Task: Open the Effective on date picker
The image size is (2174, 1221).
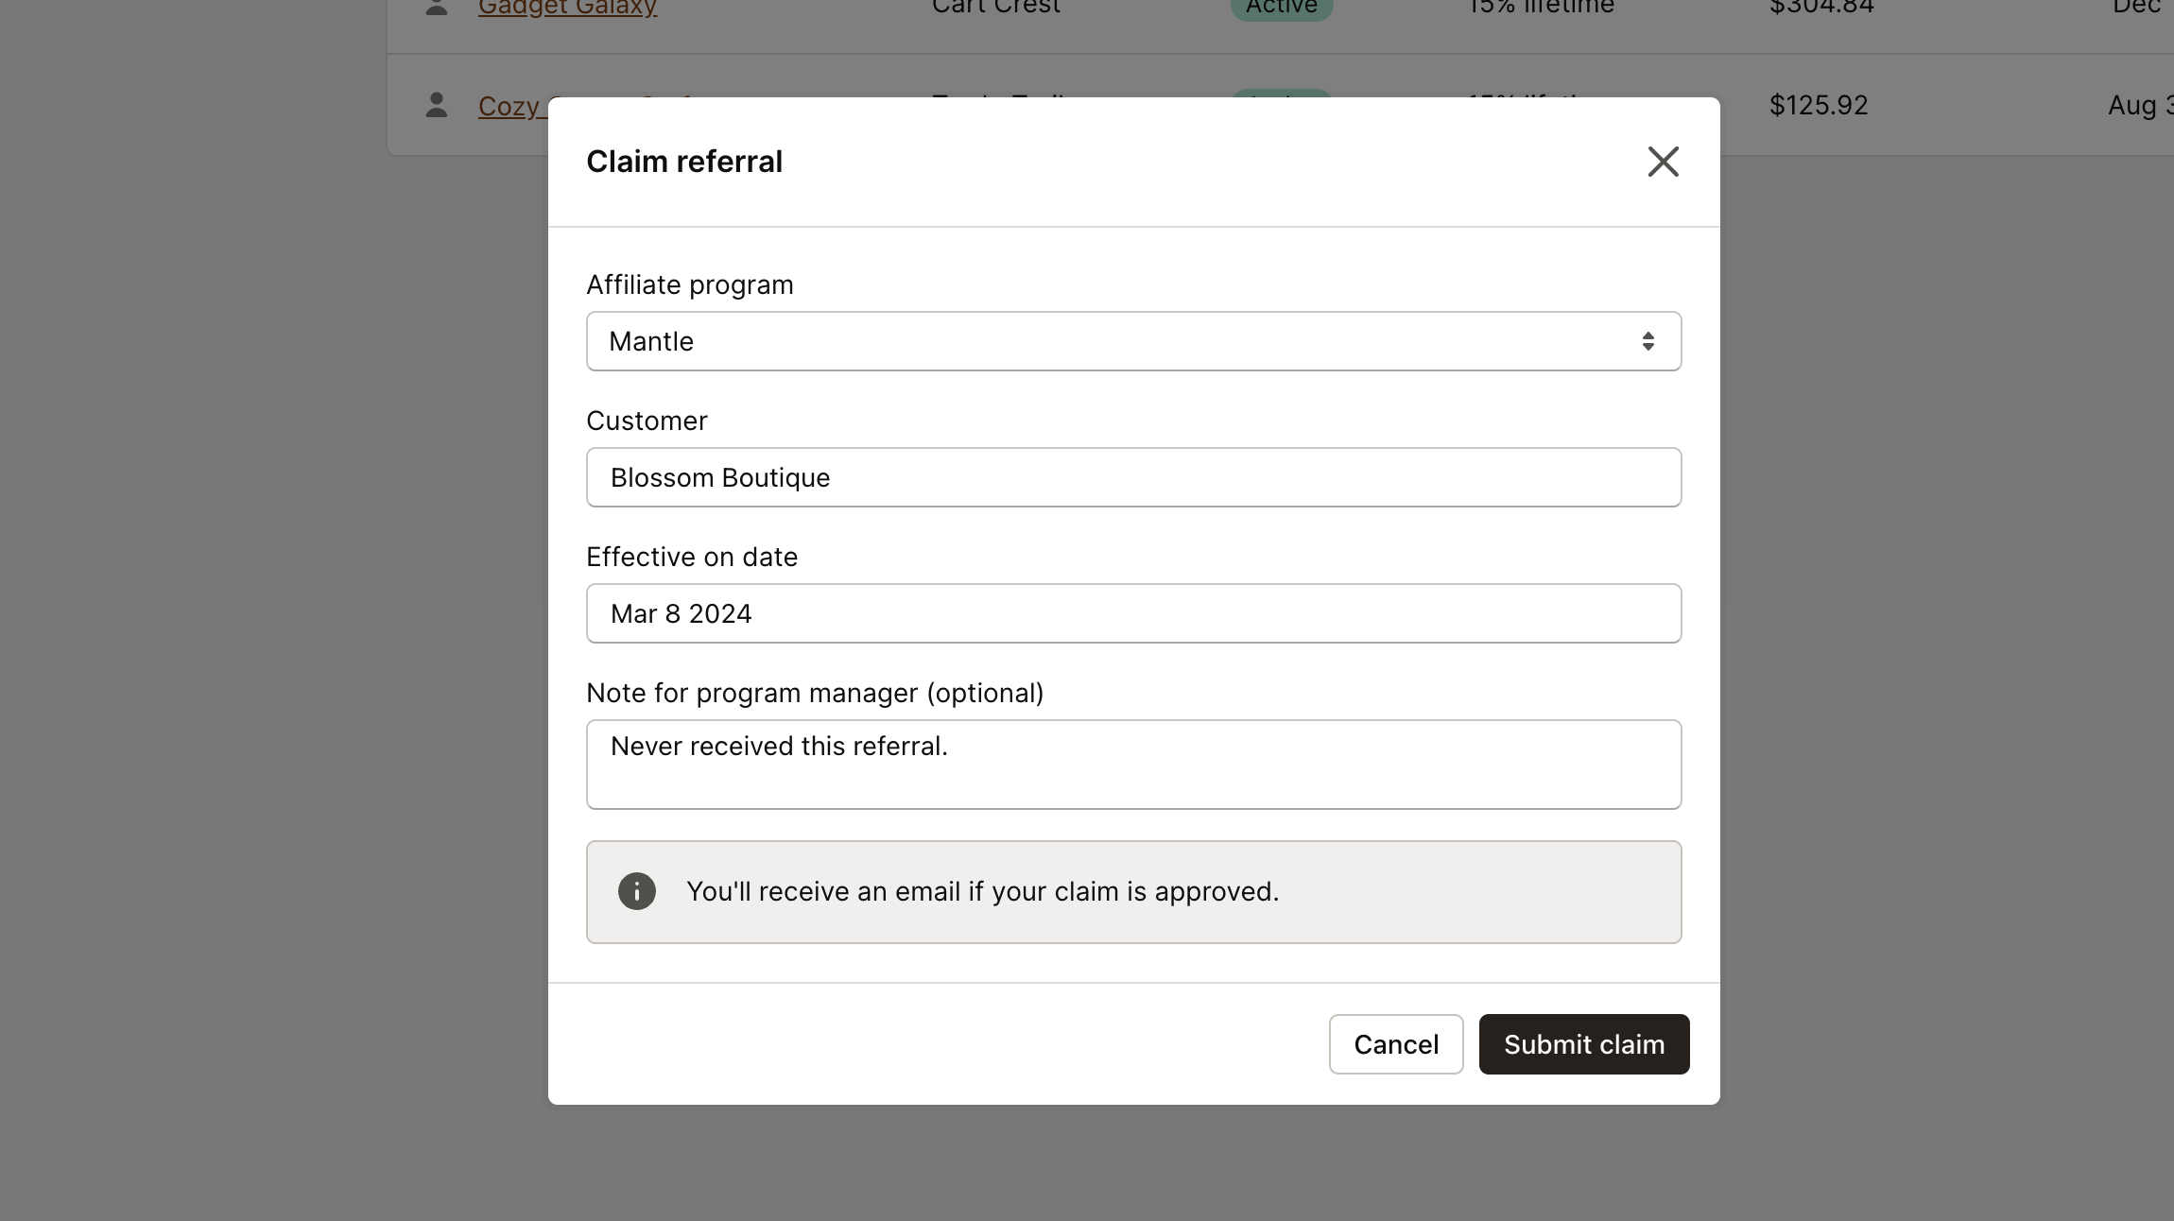Action: point(1132,613)
